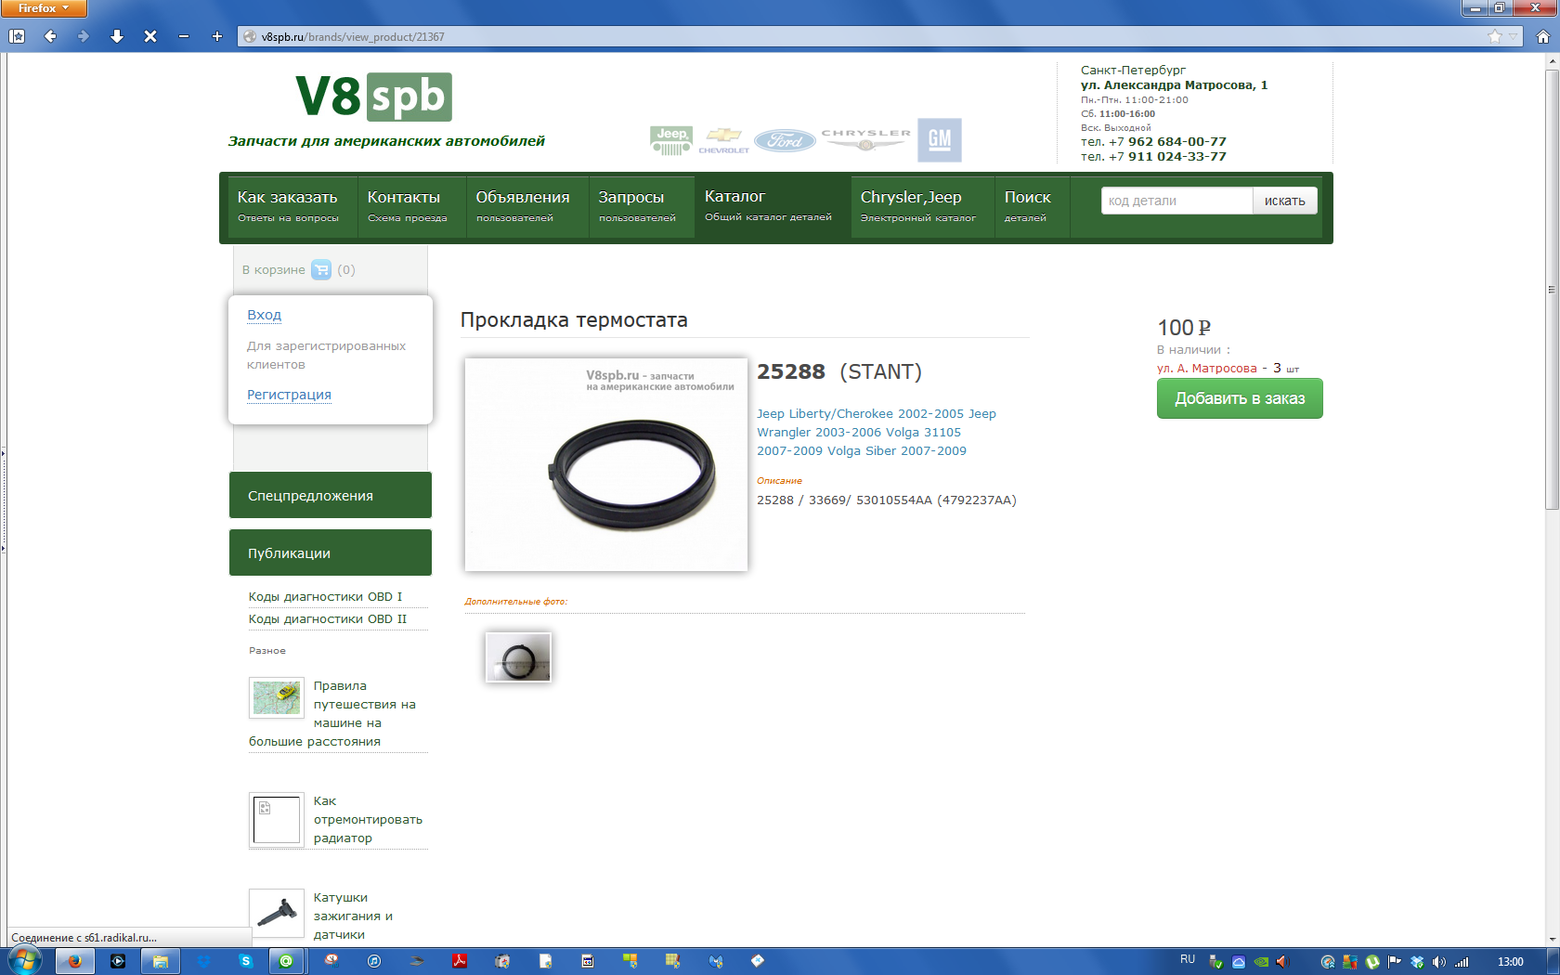This screenshot has height=975, width=1560.
Task: Open Skype from the taskbar
Action: tap(246, 961)
